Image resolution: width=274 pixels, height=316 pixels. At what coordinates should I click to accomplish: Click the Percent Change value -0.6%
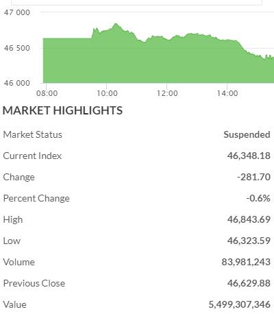(258, 198)
